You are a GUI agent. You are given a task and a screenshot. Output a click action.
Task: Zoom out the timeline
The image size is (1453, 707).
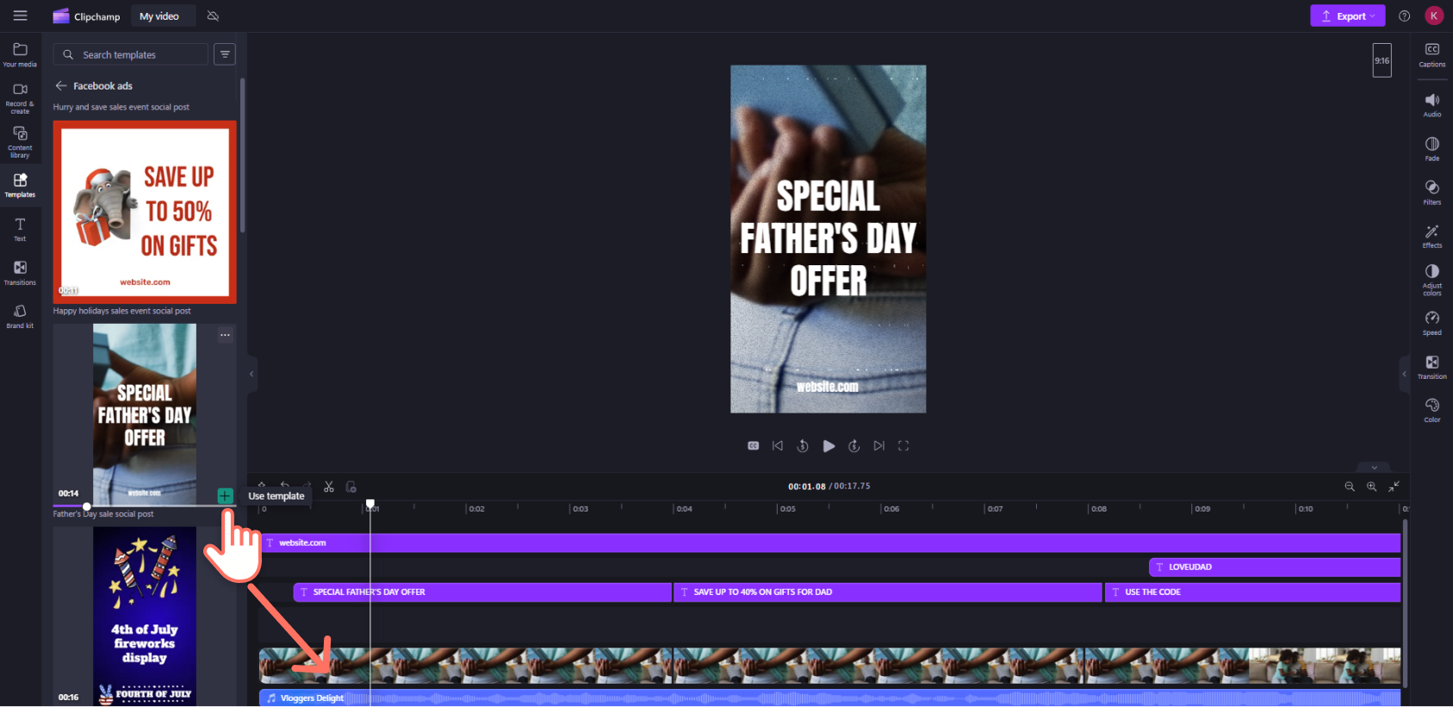point(1350,487)
